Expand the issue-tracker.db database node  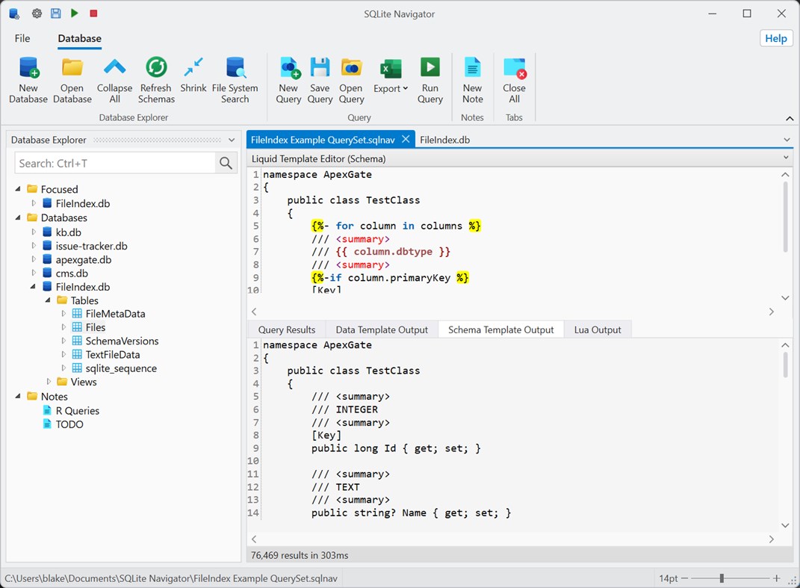(34, 246)
